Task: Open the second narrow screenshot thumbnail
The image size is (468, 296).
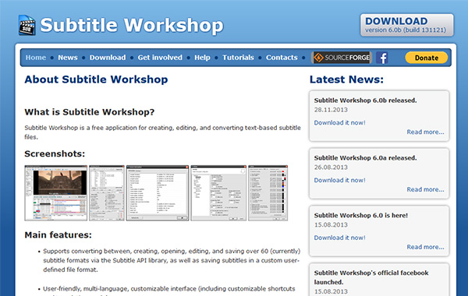Action: tap(107, 193)
